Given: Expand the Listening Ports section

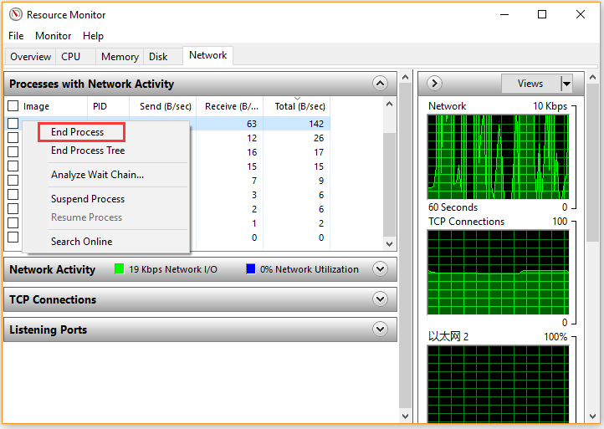Looking at the screenshot, I should (x=380, y=329).
